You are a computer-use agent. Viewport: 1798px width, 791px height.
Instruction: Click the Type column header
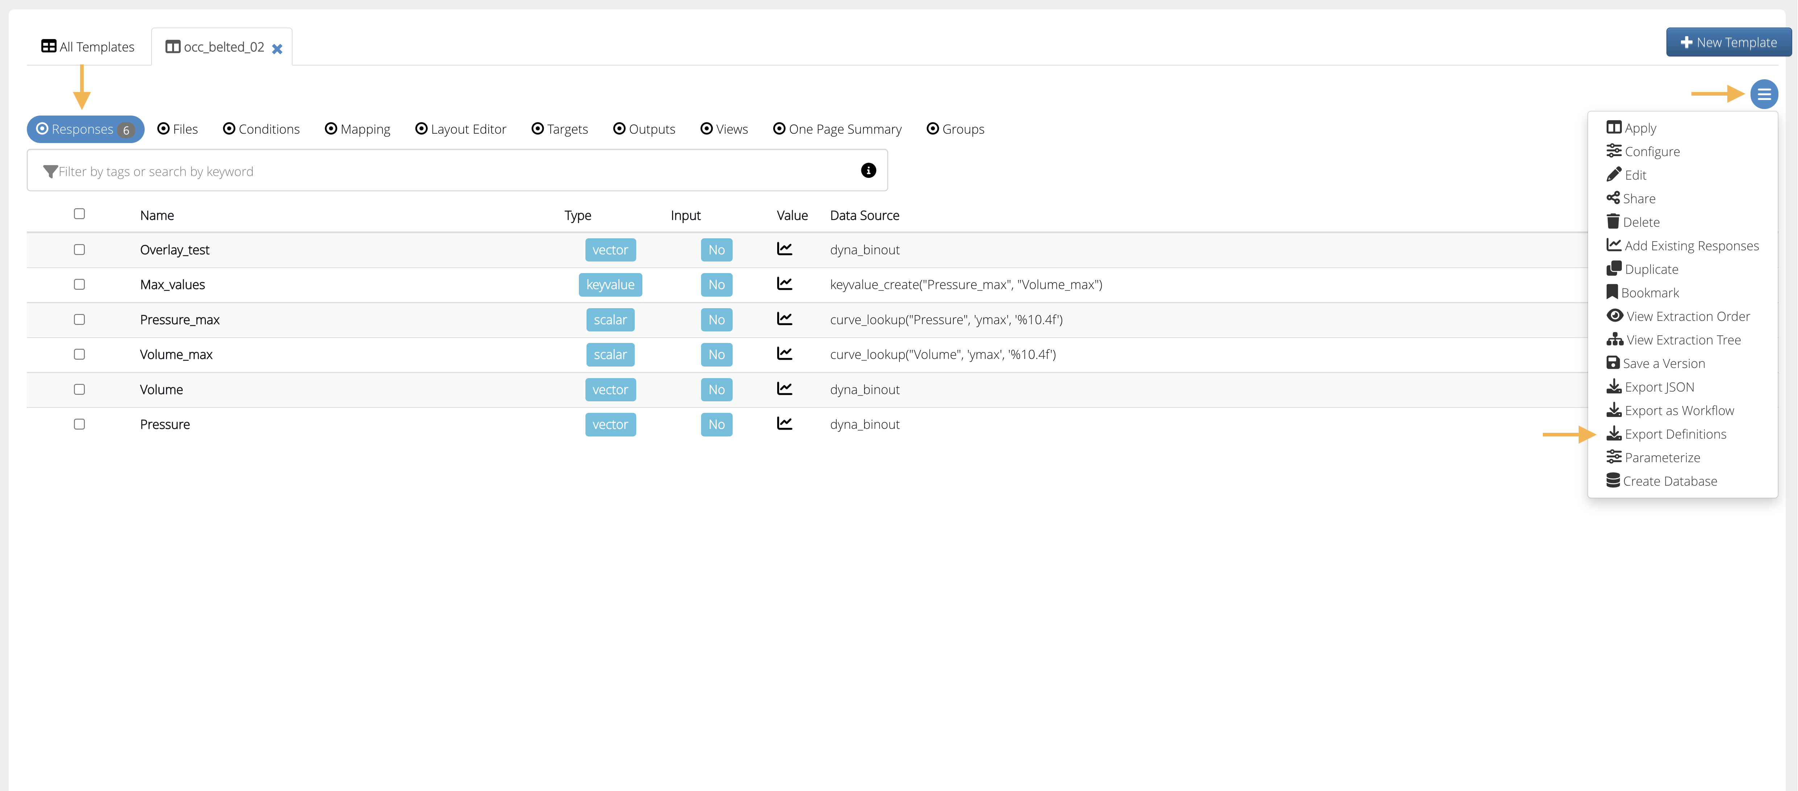577,215
